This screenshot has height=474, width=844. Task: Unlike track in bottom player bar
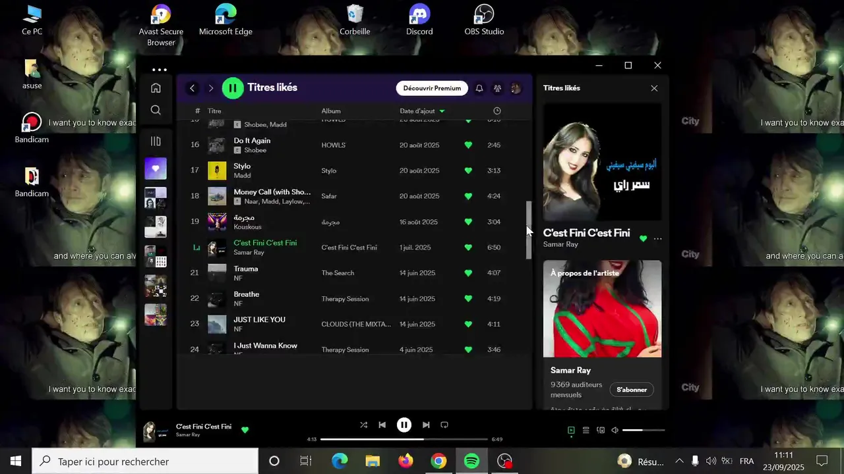(x=245, y=430)
